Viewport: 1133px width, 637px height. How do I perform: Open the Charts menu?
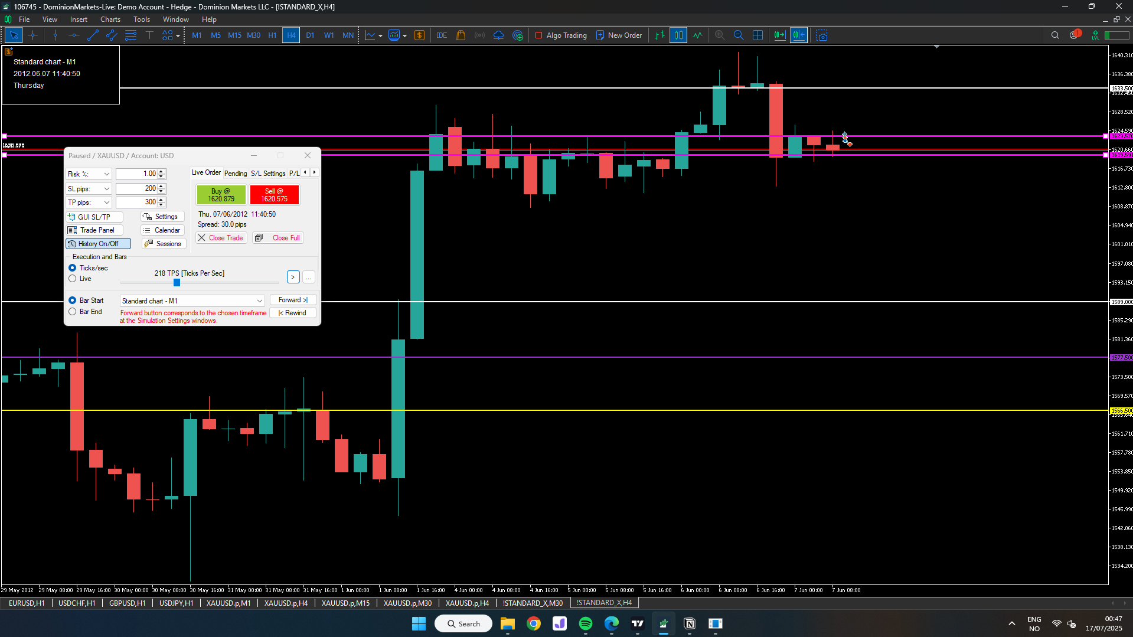110,19
